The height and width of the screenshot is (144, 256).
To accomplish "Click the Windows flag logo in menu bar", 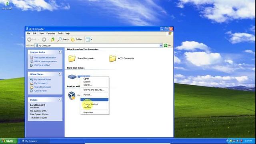I will (170, 34).
